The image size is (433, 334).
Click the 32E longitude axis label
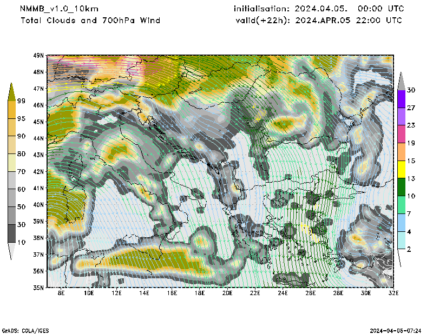tap(393, 294)
